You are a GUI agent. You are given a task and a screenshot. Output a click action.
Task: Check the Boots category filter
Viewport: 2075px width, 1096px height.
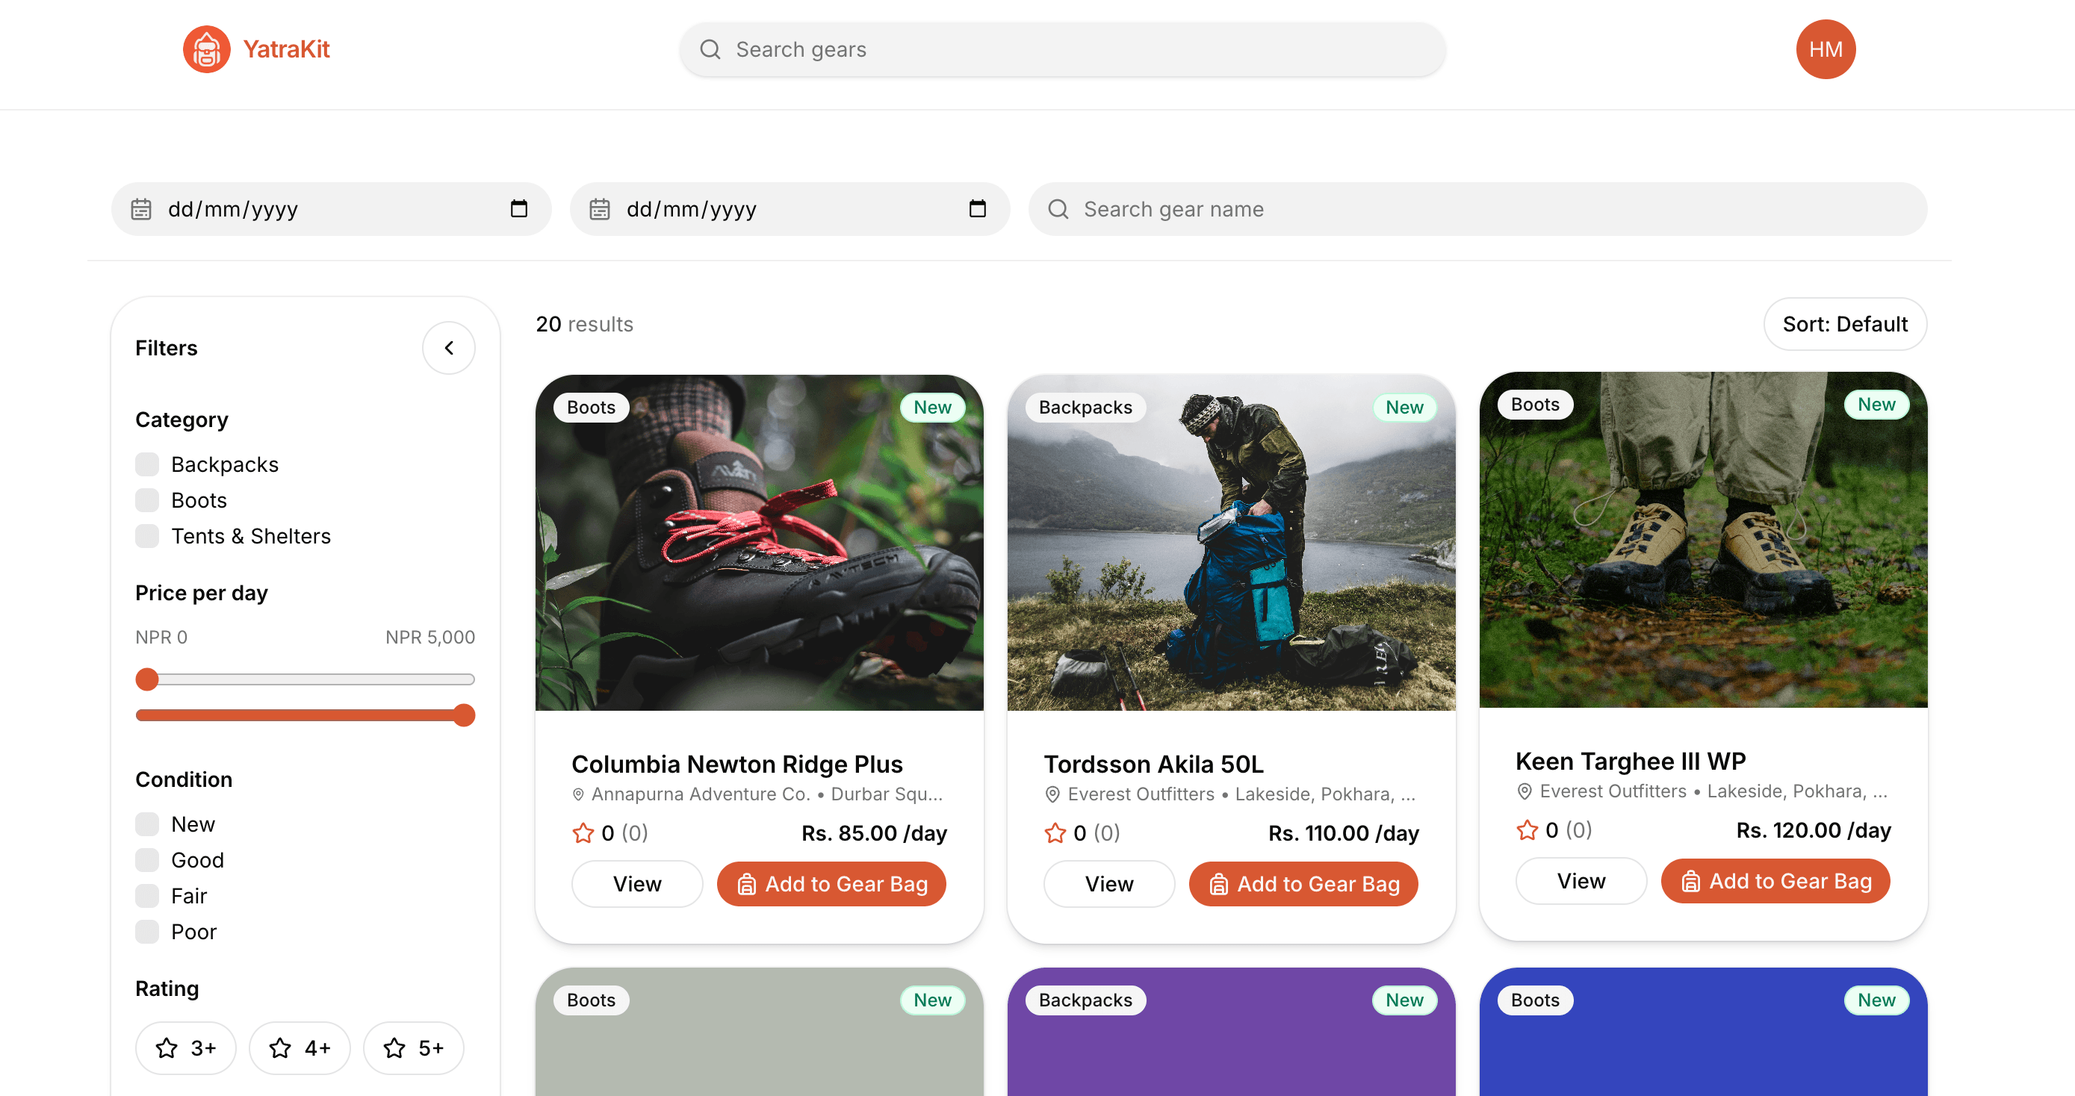(146, 500)
